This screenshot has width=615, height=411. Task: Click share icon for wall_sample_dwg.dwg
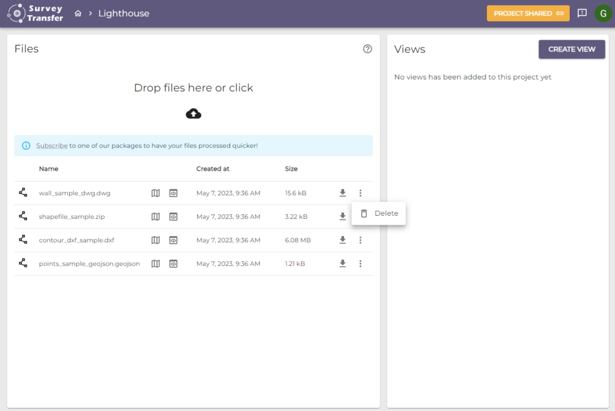[x=23, y=193]
